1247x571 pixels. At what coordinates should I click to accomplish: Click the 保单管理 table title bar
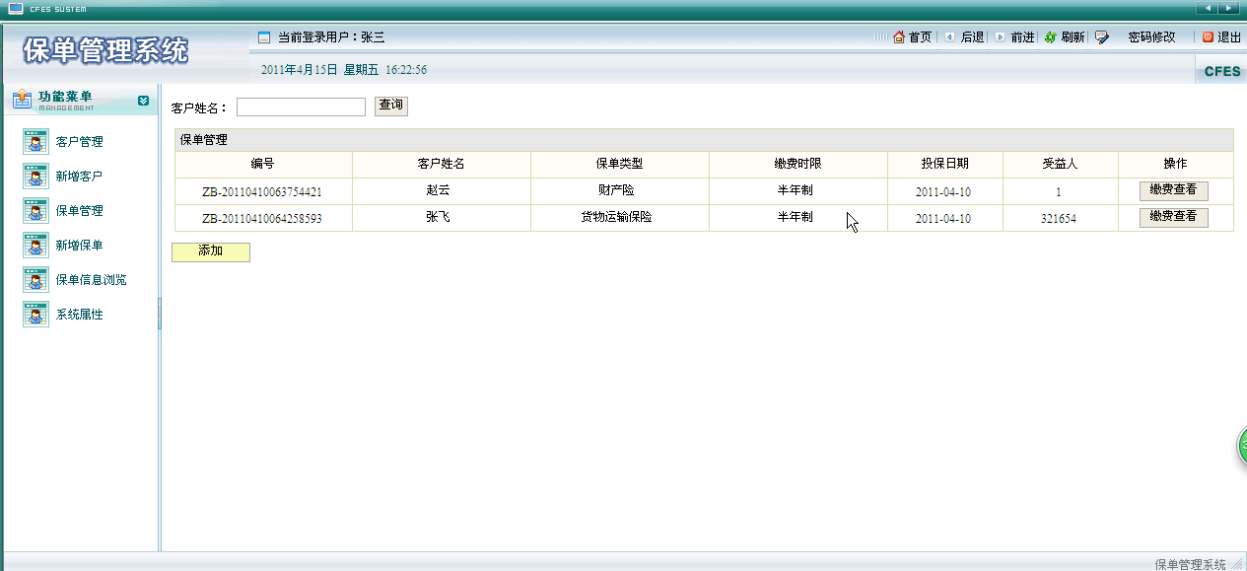pyautogui.click(x=704, y=140)
